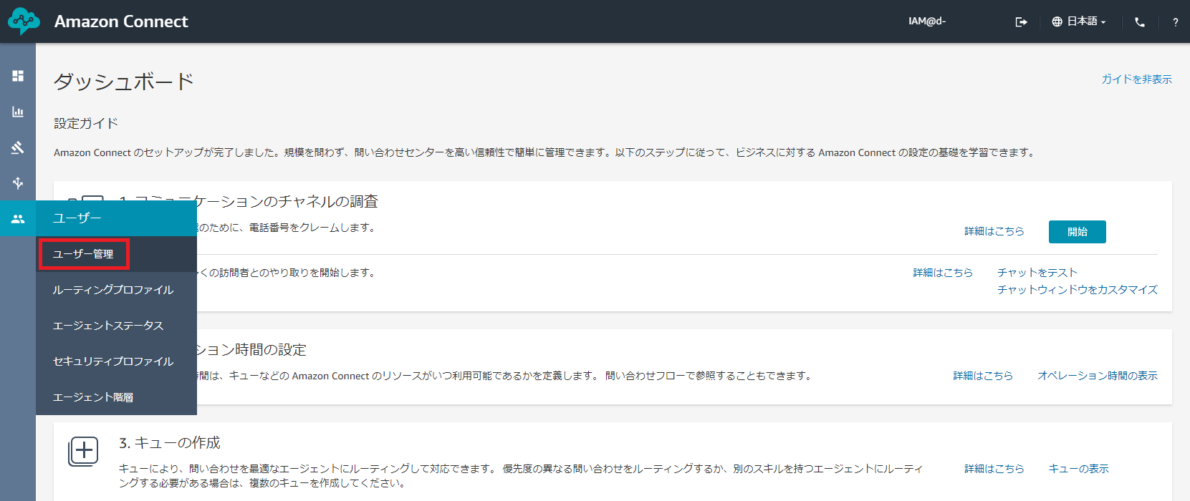Select the users people icon in sidebar
Viewport: 1190px width, 501px height.
coord(18,219)
